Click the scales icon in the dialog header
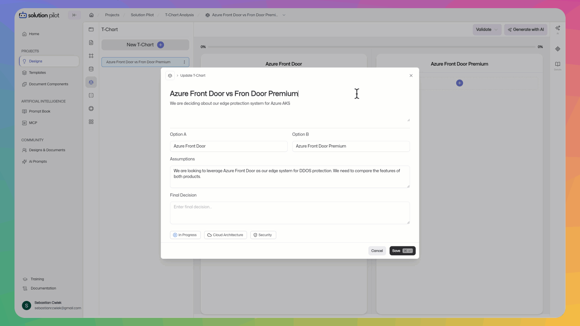This screenshot has height=326, width=580. click(x=170, y=75)
